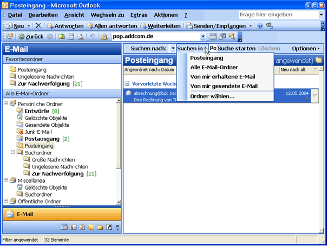This screenshot has width=328, height=246.
Task: Open the Suchen nach dropdown arrow
Action: [x=173, y=48]
